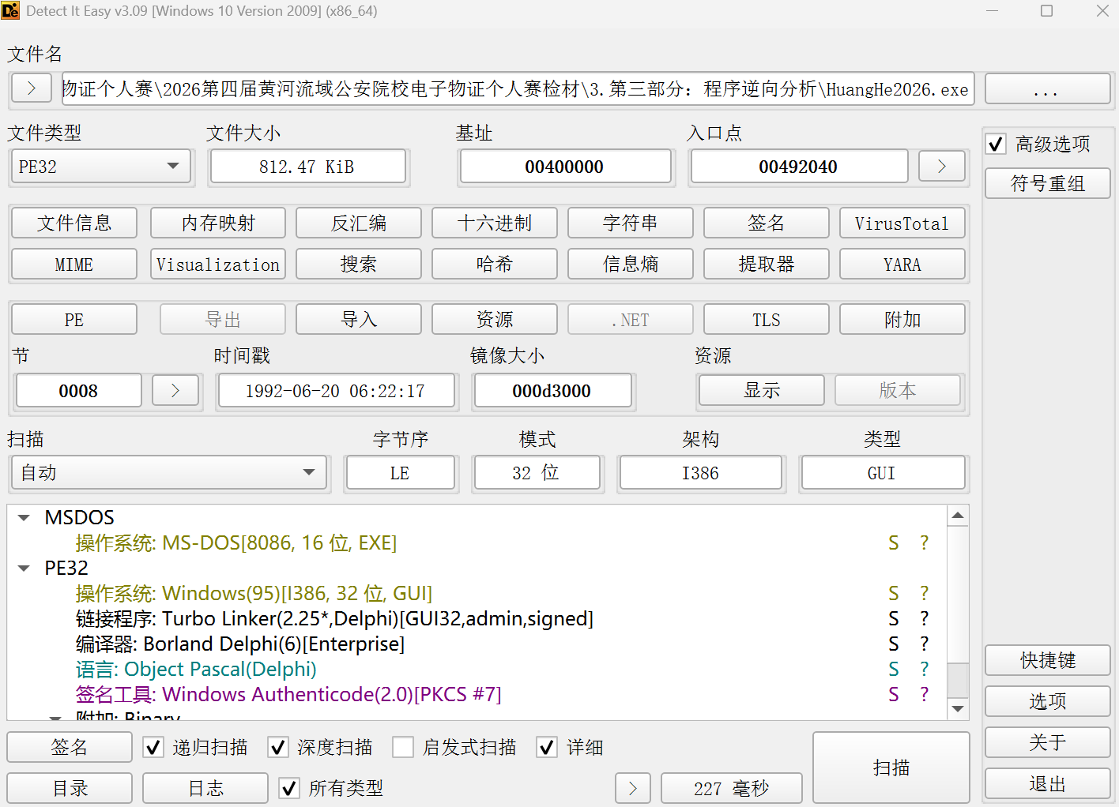1119x807 pixels.
Task: Click the Detect It Easy title bar icon
Action: click(10, 11)
